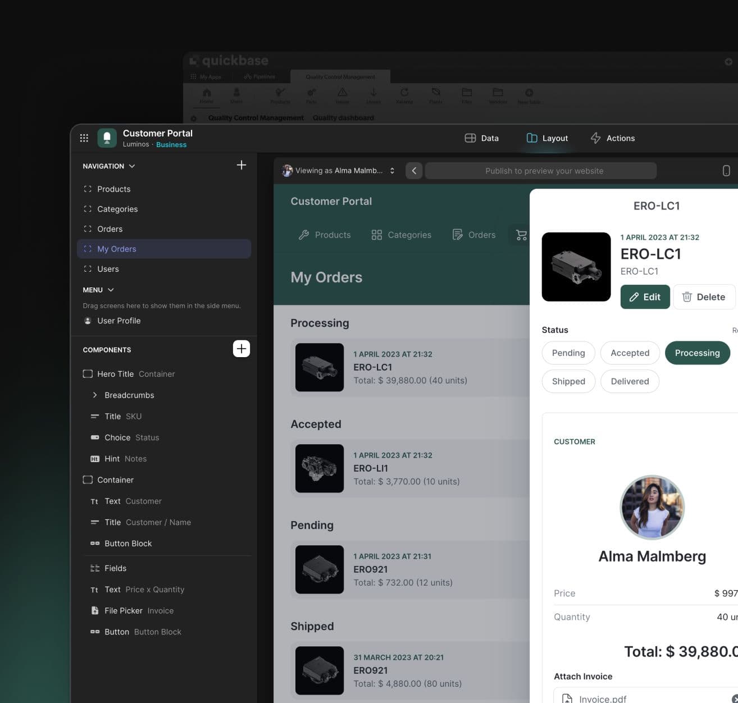Set order status to Pending
This screenshot has height=703, width=738.
tap(568, 353)
